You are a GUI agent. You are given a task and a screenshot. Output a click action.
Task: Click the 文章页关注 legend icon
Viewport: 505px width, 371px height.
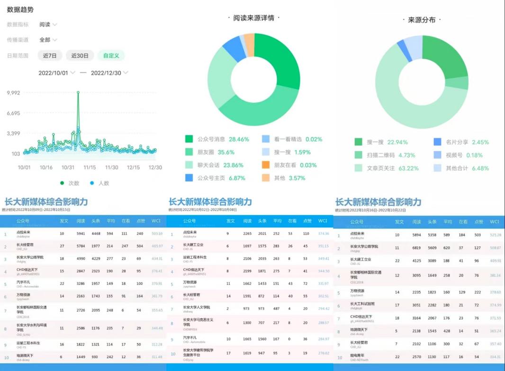(x=359, y=168)
